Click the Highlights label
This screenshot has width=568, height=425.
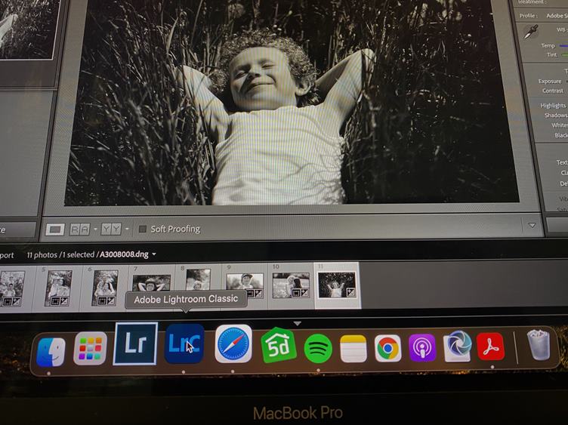pyautogui.click(x=553, y=106)
